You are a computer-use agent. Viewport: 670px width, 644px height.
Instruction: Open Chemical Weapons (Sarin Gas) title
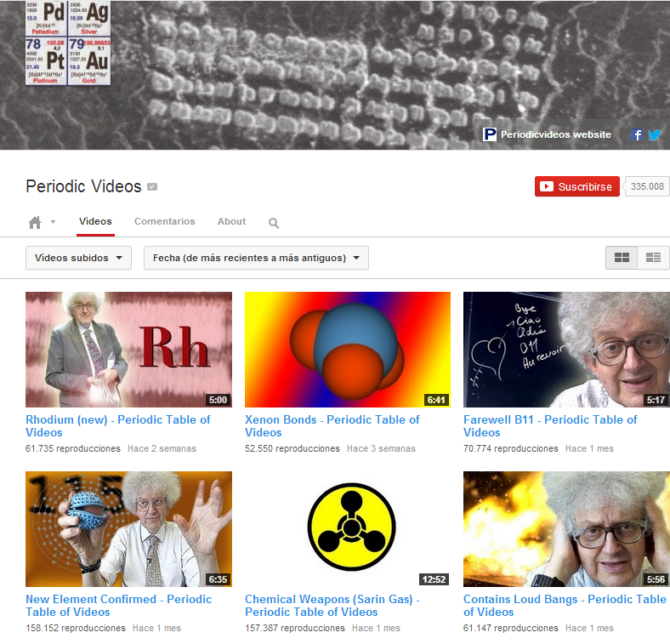(332, 606)
